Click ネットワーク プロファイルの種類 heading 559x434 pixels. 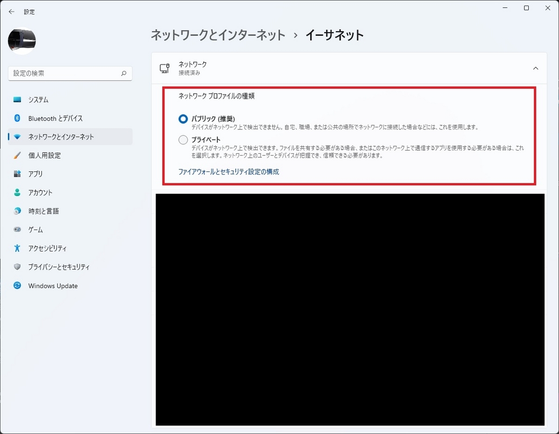[217, 96]
